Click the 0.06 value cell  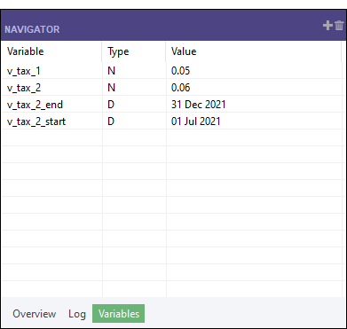click(254, 88)
